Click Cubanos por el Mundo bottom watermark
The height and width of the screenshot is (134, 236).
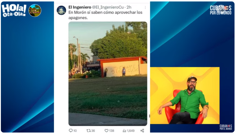(x=226, y=127)
